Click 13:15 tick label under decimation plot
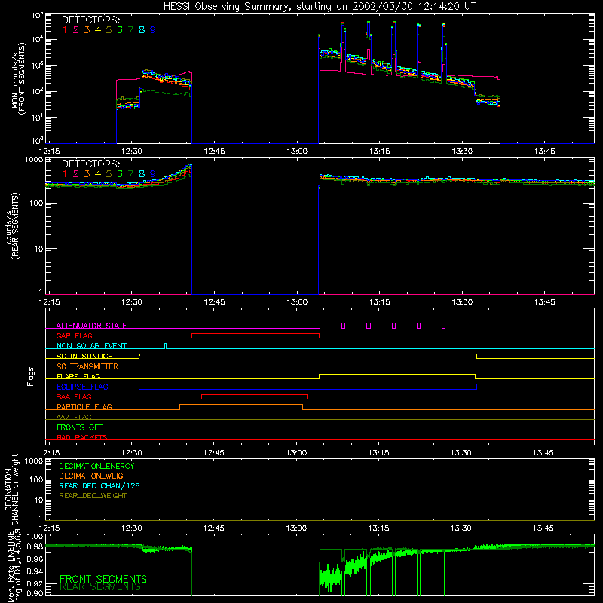 point(378,528)
